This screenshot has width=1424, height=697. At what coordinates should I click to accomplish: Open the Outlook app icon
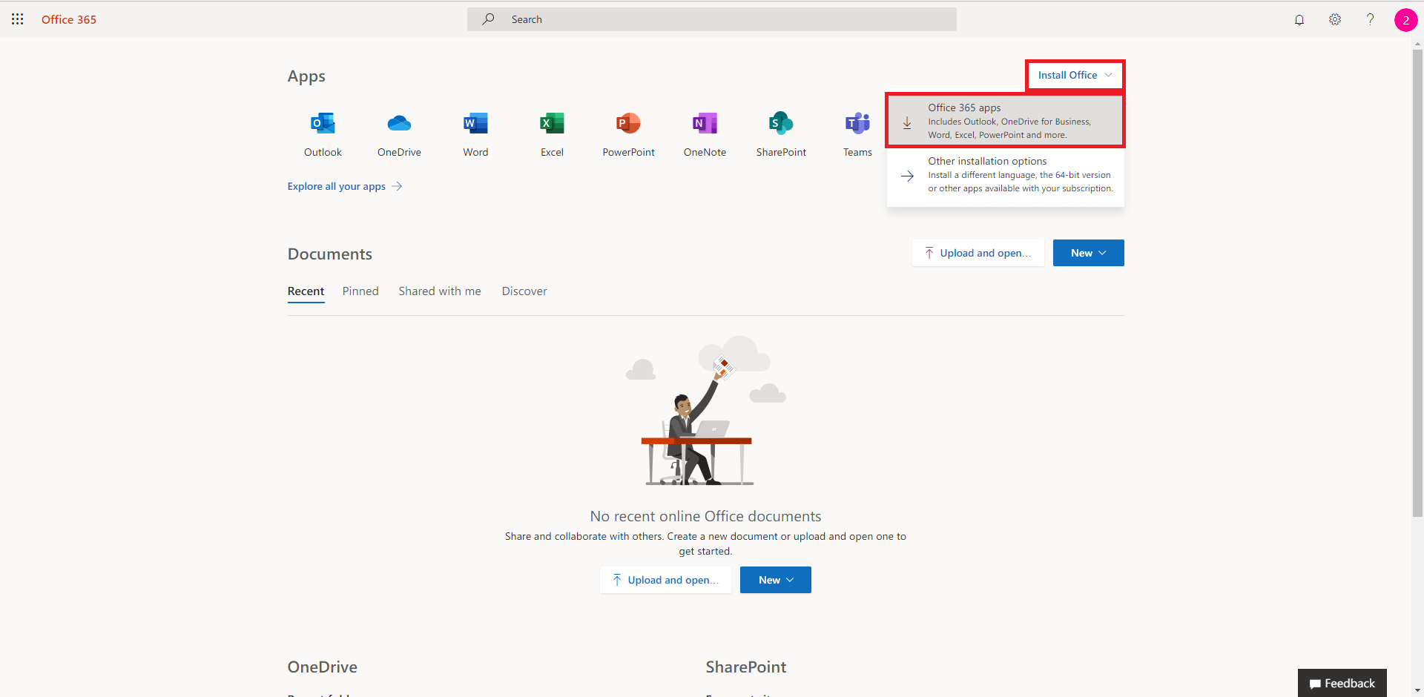(323, 123)
